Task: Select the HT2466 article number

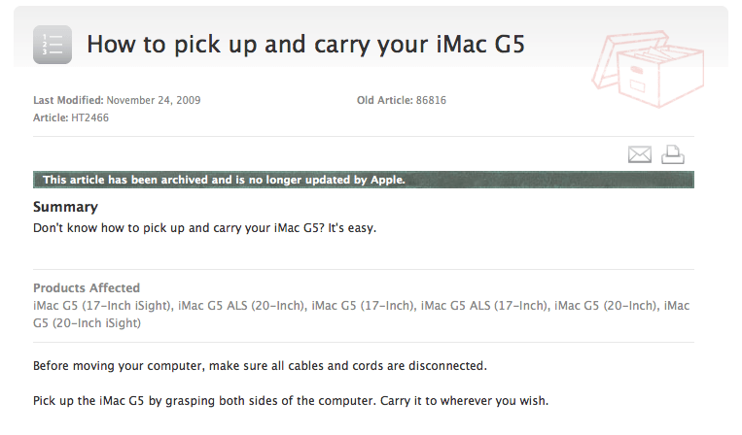Action: (x=89, y=117)
